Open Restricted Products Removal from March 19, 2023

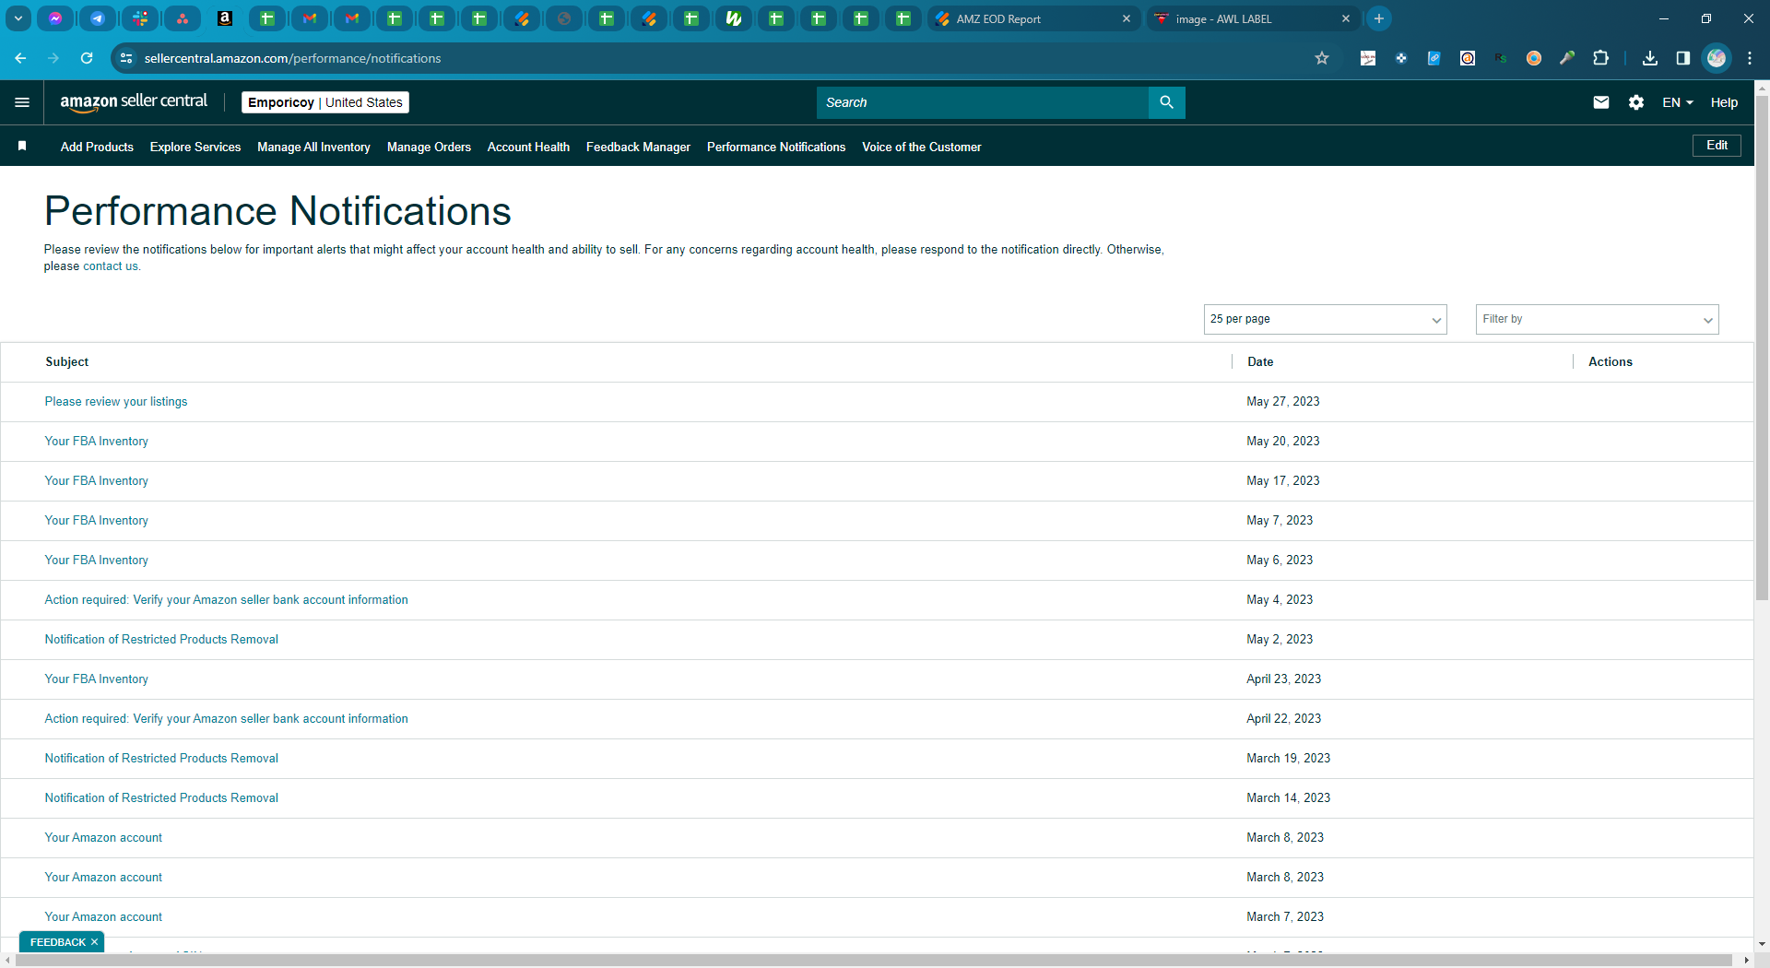[x=161, y=759]
